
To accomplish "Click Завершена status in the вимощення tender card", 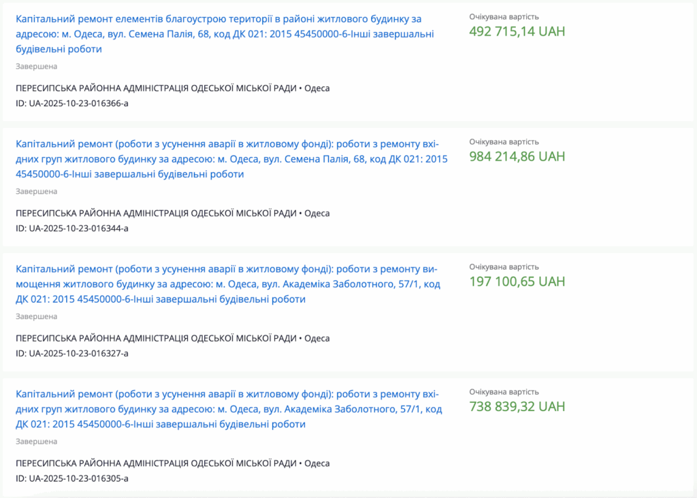I will [x=36, y=316].
